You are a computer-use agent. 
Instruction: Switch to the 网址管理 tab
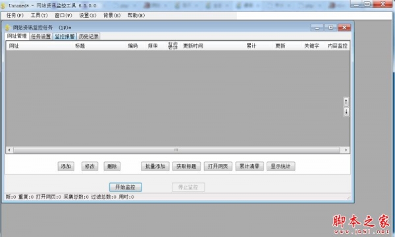17,36
